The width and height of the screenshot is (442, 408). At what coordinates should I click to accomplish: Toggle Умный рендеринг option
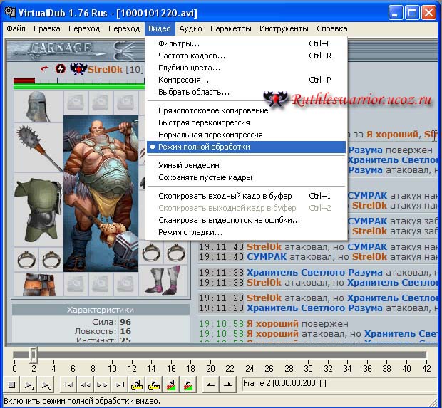tap(246, 165)
